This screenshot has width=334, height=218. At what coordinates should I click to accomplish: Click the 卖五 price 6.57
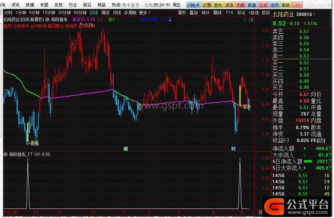click(x=304, y=31)
